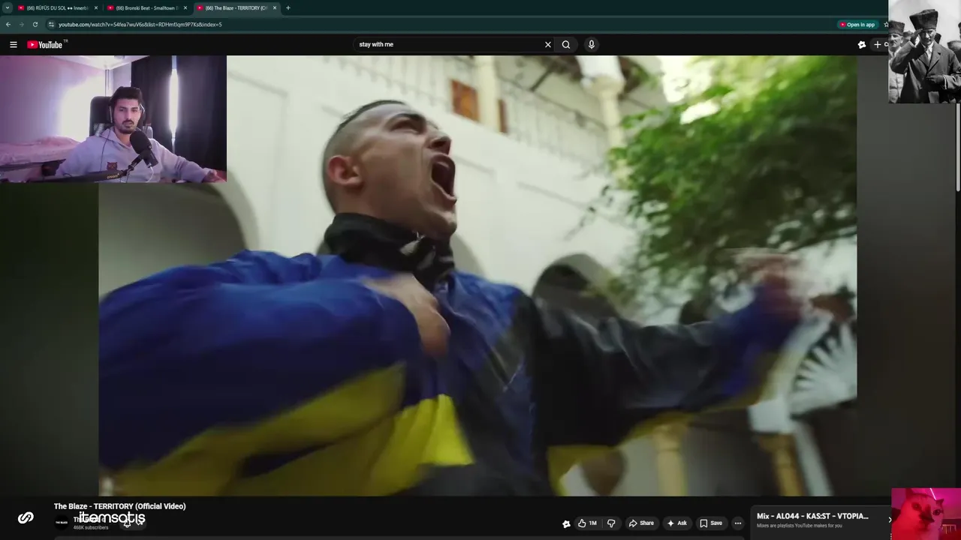Go to the YouTube home logo
961x540 pixels.
[47, 44]
